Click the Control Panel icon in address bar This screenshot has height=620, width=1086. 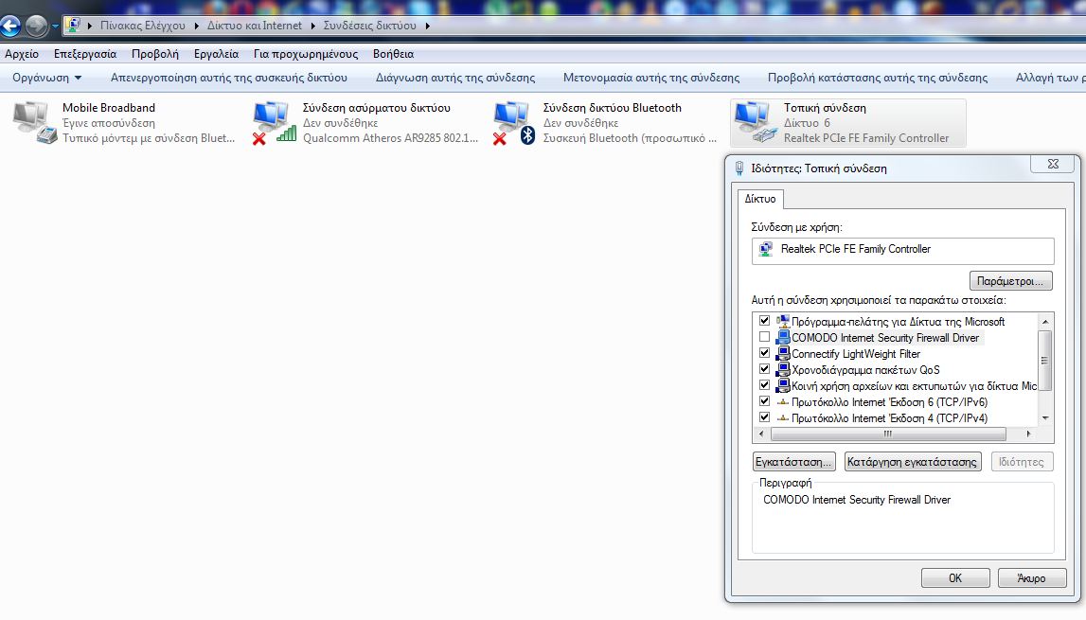click(x=73, y=26)
